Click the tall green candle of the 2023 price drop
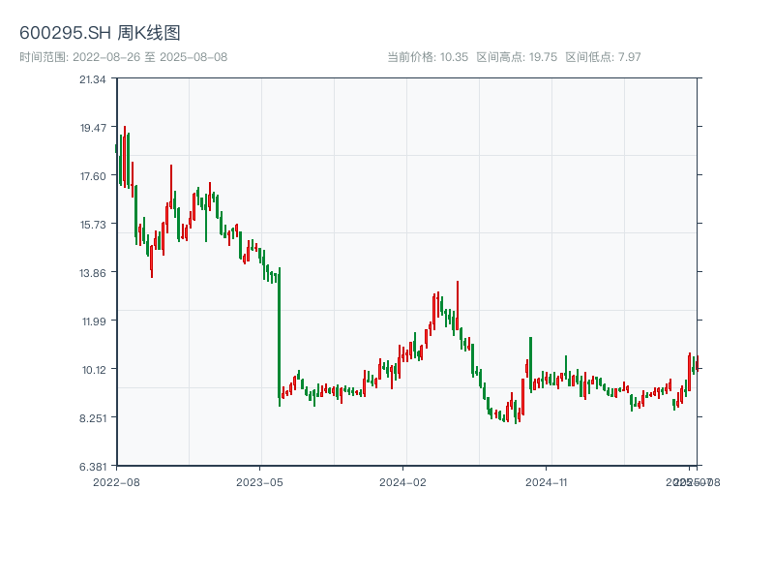The height and width of the screenshot is (581, 774). pyautogui.click(x=280, y=337)
